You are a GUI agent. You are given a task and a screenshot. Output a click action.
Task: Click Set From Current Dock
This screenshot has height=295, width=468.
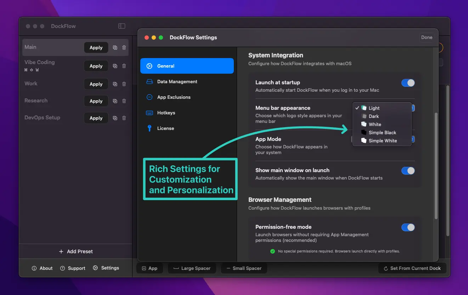tap(412, 268)
